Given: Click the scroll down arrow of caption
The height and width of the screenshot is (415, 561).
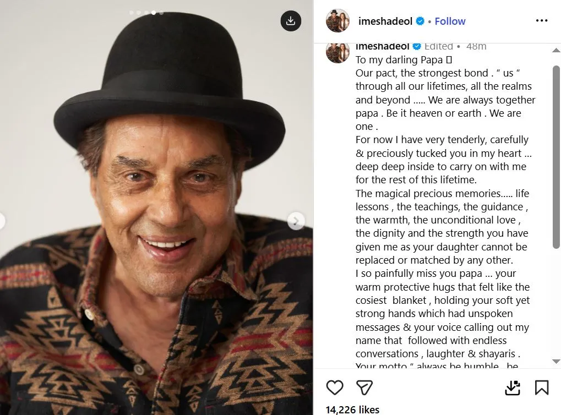Looking at the screenshot, I should tap(556, 361).
